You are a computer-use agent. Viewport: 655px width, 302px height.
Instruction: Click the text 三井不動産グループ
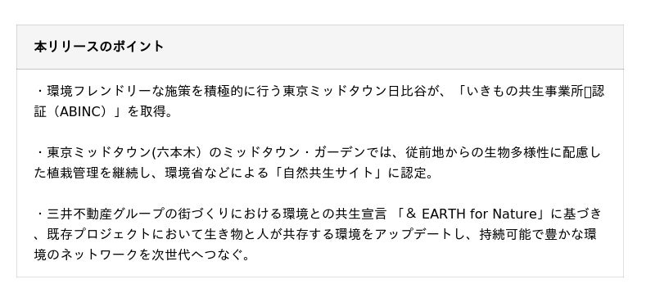point(106,214)
